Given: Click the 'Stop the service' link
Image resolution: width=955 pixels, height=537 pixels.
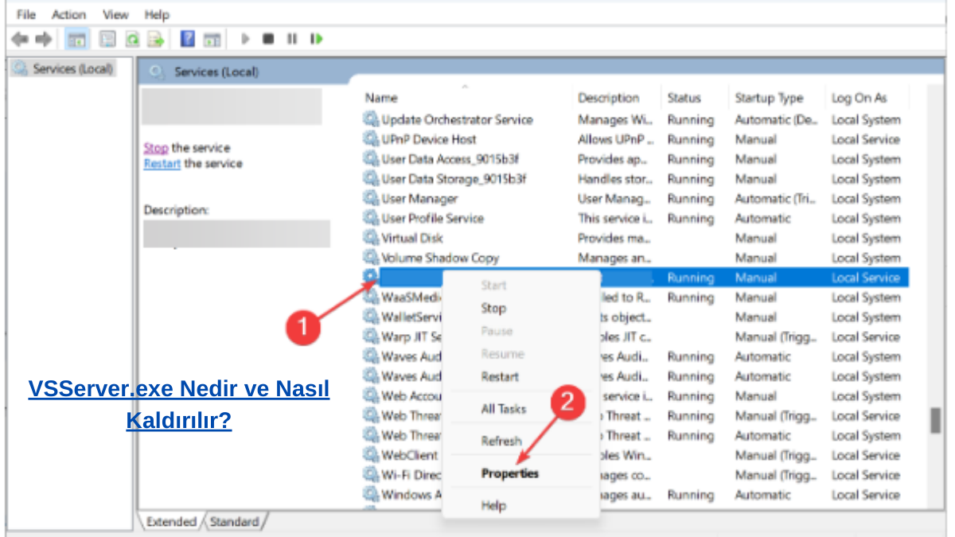Looking at the screenshot, I should click(x=156, y=148).
